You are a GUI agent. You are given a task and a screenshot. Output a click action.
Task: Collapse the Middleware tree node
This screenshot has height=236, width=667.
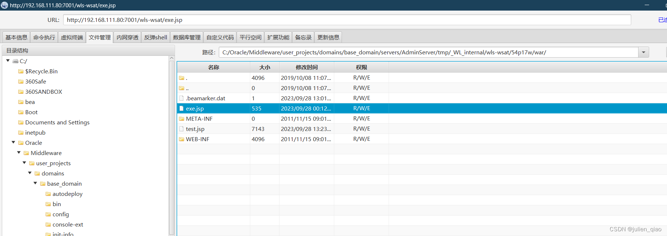pyautogui.click(x=19, y=153)
